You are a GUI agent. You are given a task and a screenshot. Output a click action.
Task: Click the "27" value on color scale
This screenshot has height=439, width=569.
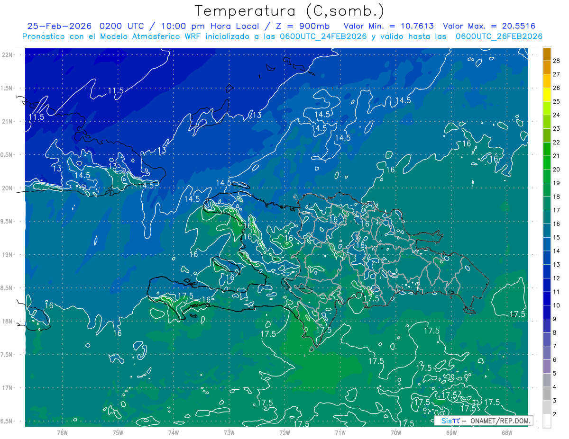557,74
